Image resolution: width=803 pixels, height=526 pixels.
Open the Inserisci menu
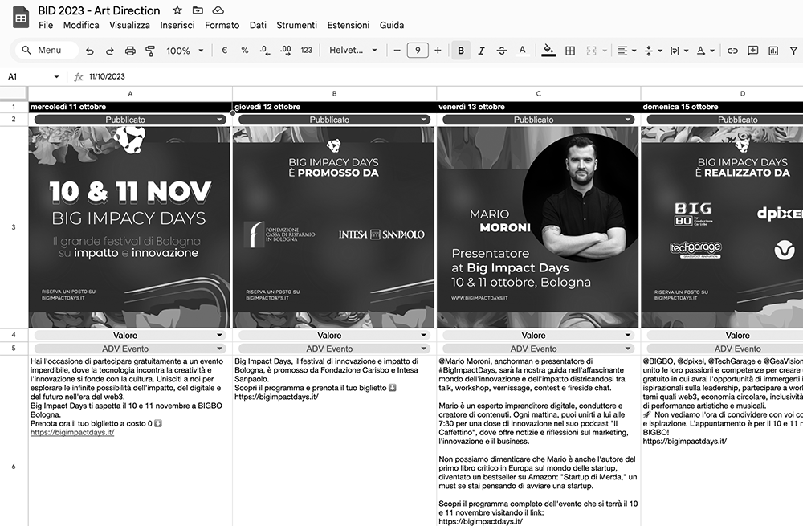(x=177, y=25)
